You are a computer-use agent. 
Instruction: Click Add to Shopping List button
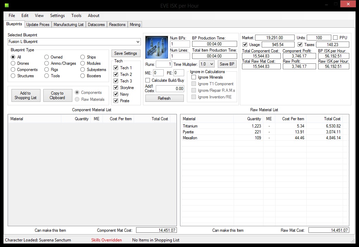tap(26, 95)
